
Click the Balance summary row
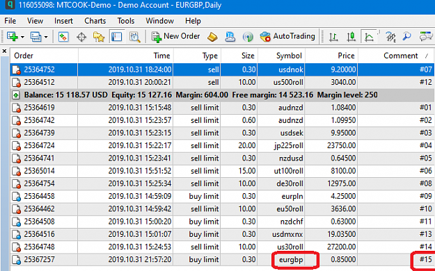click(x=223, y=95)
